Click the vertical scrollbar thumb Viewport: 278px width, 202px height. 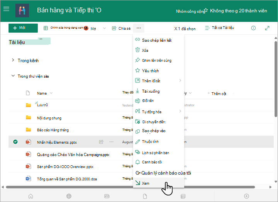click(x=276, y=79)
